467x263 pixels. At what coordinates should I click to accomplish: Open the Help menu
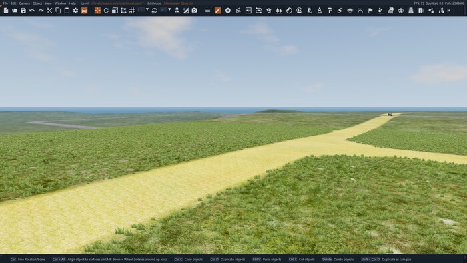(x=72, y=3)
